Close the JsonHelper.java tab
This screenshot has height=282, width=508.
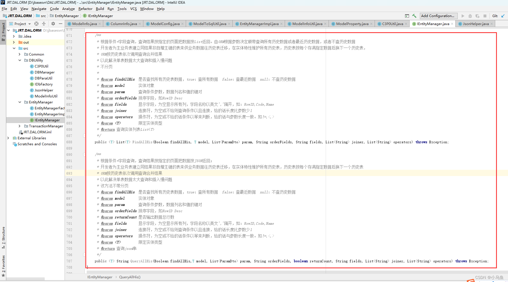coord(492,24)
